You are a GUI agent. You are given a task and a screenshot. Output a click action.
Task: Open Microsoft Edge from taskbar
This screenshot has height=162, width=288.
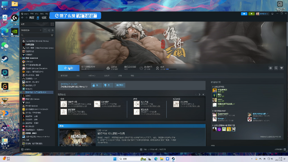156,159
